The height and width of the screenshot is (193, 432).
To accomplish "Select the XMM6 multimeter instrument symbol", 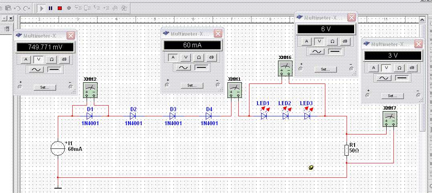I will 285,68.
